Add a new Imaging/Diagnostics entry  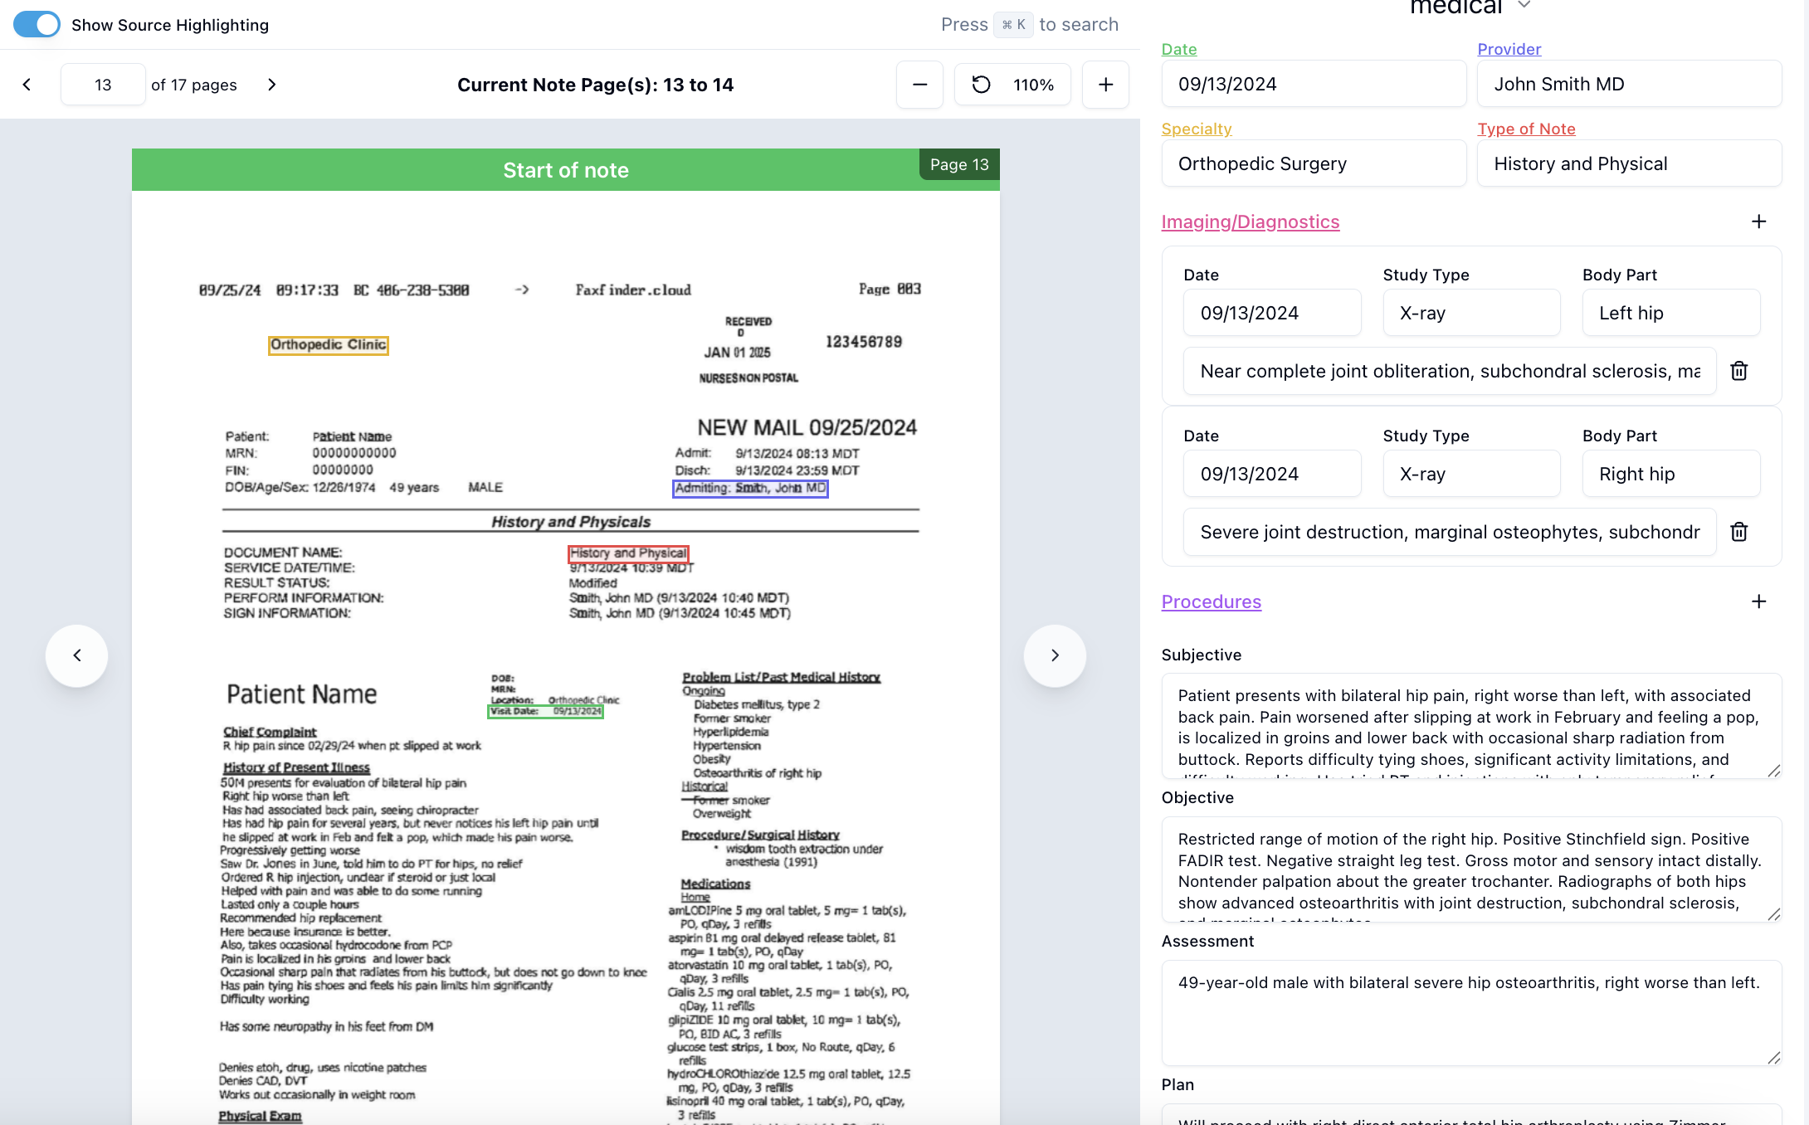(1759, 222)
